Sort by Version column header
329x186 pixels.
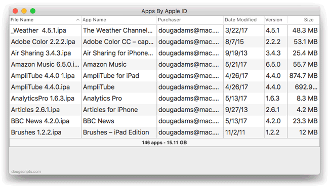pyautogui.click(x=275, y=20)
